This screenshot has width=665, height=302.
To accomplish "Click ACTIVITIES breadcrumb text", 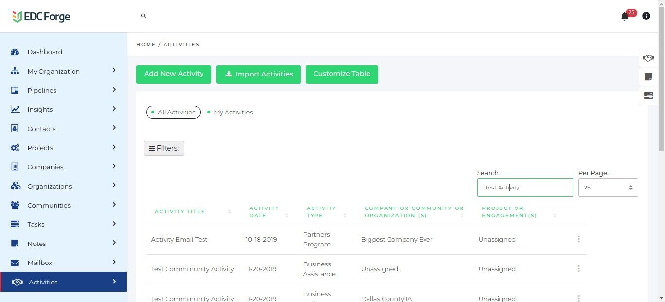I will click(182, 44).
